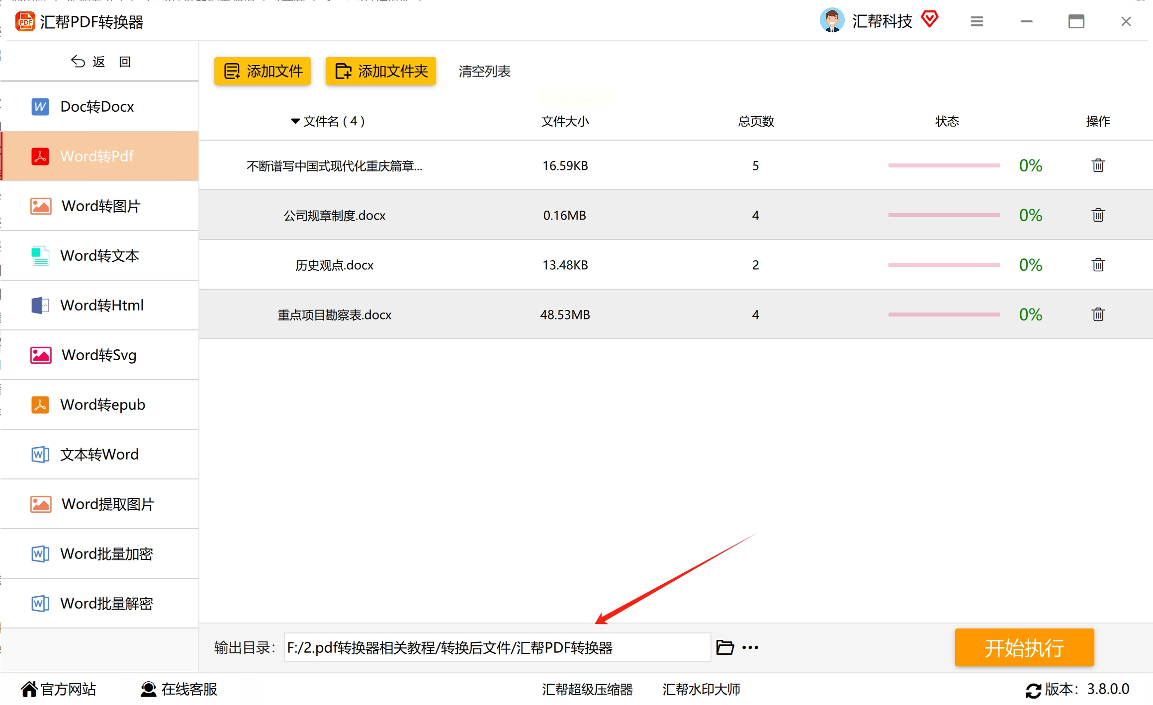
Task: Collapse the 文件名 (4) sort arrow
Action: click(295, 121)
